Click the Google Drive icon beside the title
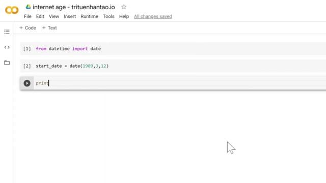Viewport: 326px width, 183px height. pos(29,7)
